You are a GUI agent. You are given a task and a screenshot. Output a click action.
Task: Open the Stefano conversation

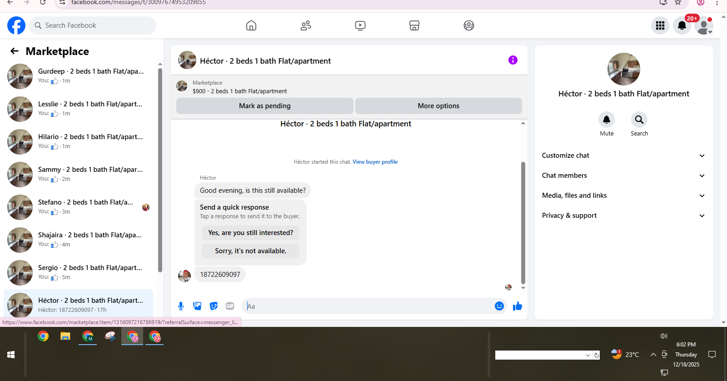78,207
